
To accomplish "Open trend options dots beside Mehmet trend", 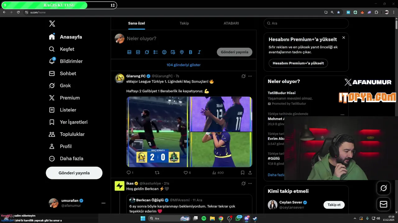I will [342, 115].
